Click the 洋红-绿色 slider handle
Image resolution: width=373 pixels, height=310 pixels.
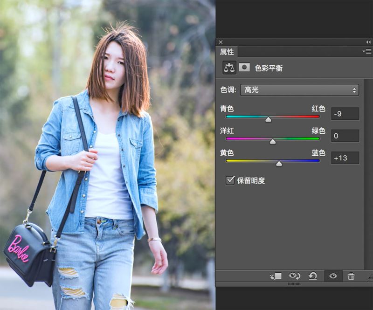[273, 142]
